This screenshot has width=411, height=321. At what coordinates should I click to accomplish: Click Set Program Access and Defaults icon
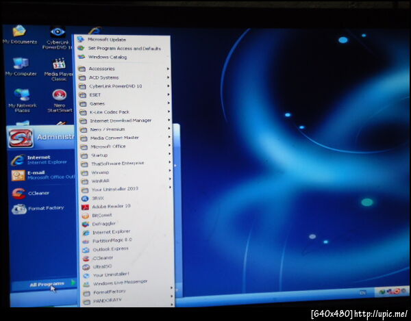[x=81, y=48]
